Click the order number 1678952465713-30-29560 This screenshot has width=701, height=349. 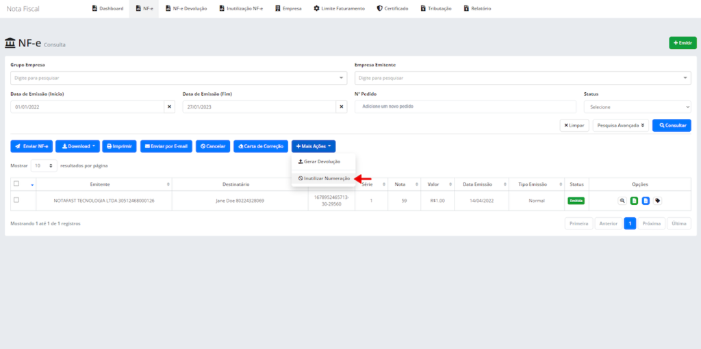[332, 200]
